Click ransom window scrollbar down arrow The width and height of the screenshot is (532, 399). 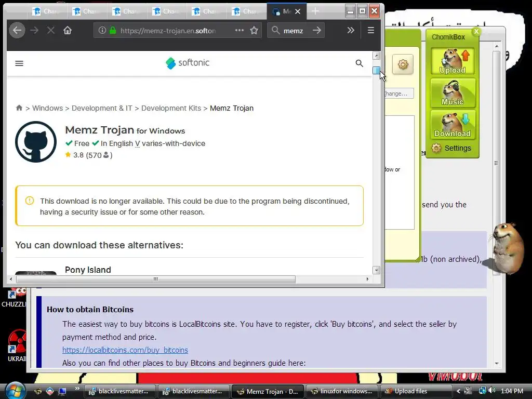496,363
